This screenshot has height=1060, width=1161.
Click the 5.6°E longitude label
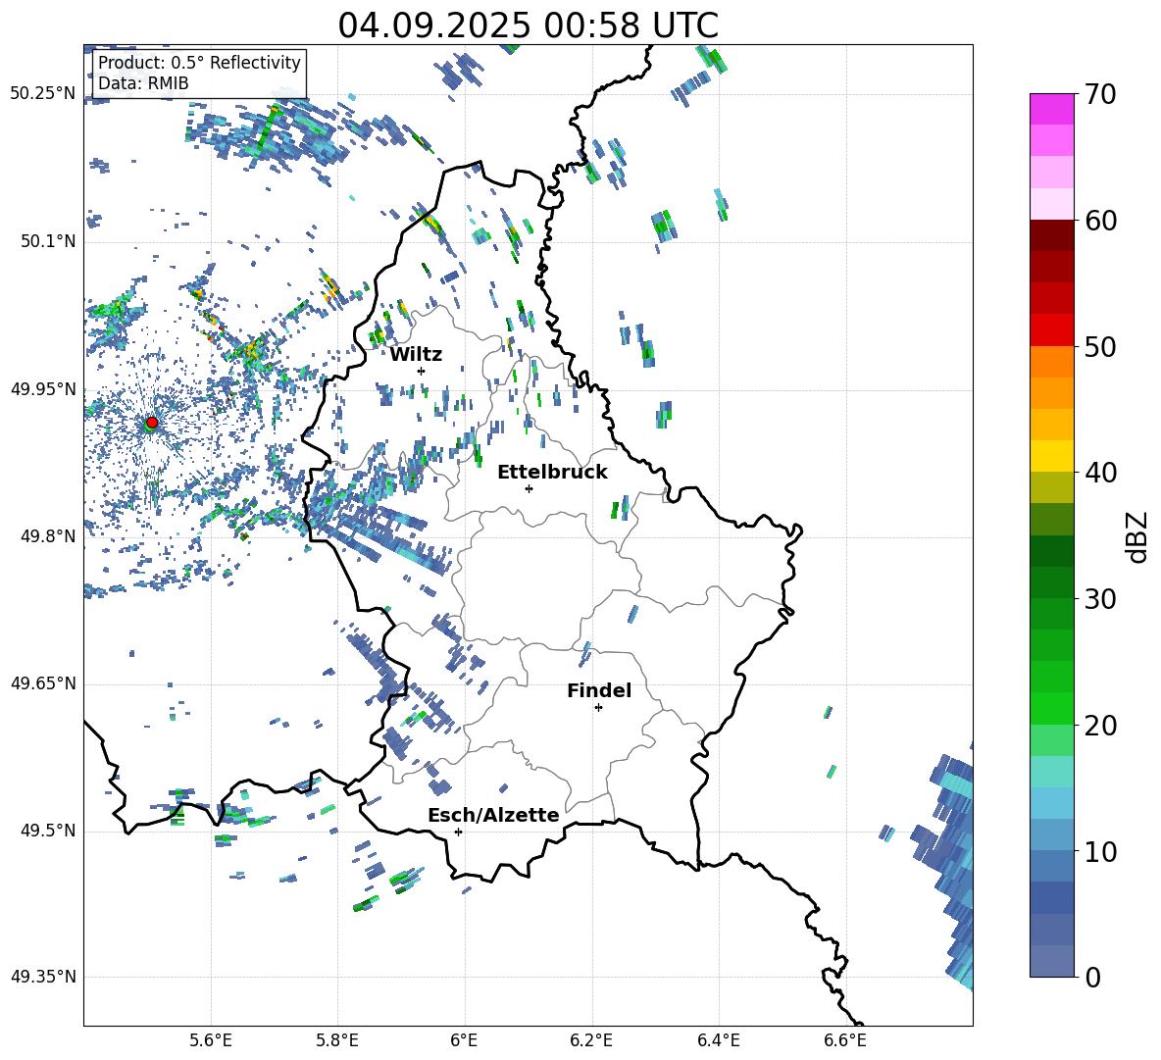pos(211,1040)
